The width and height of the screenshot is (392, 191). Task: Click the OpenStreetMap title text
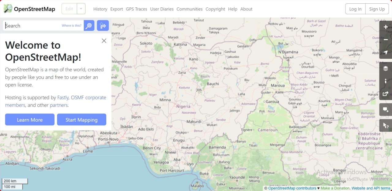pos(35,9)
